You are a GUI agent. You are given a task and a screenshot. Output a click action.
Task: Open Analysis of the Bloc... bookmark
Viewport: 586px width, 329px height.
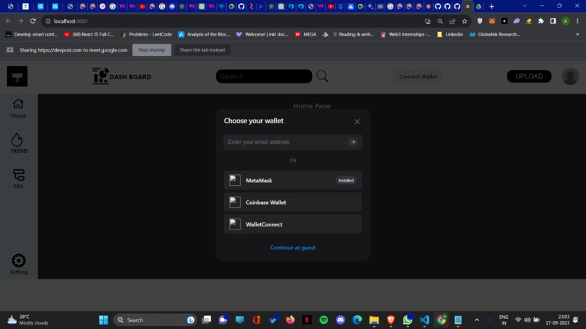(204, 34)
